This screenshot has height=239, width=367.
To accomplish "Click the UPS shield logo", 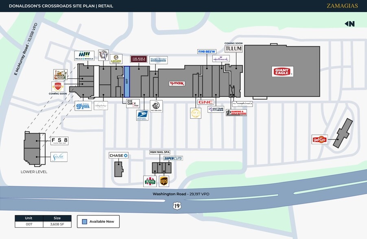I will 164,181.
